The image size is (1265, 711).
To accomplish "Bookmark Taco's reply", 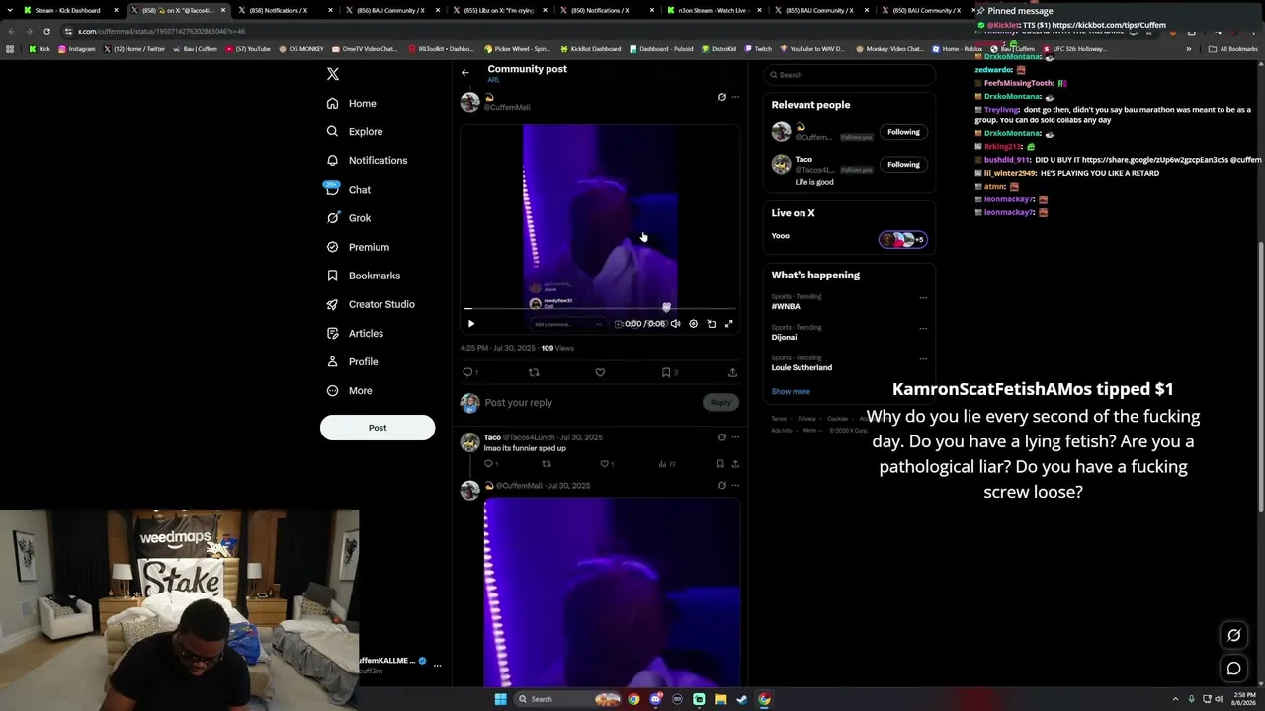I will [x=720, y=463].
